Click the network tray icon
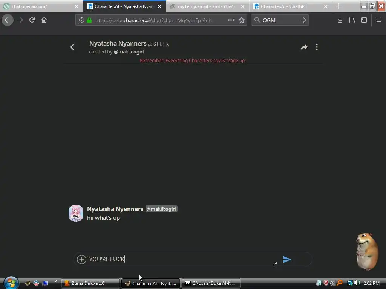 [x=350, y=283]
